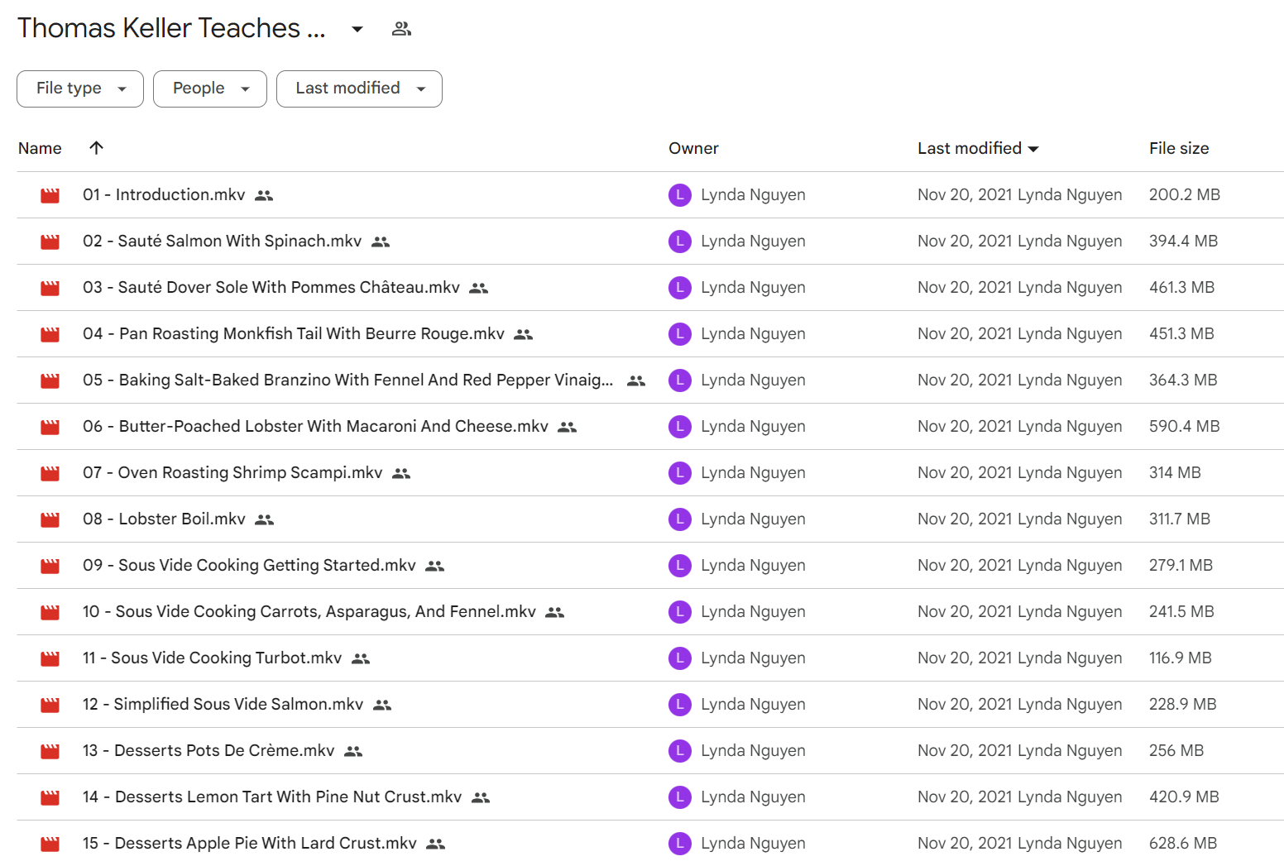
Task: Click video icon for 15 - Desserts Apple Pie
Action: tap(50, 844)
